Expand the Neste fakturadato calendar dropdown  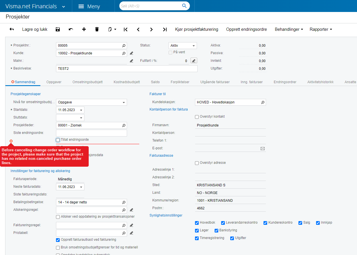pos(81,187)
